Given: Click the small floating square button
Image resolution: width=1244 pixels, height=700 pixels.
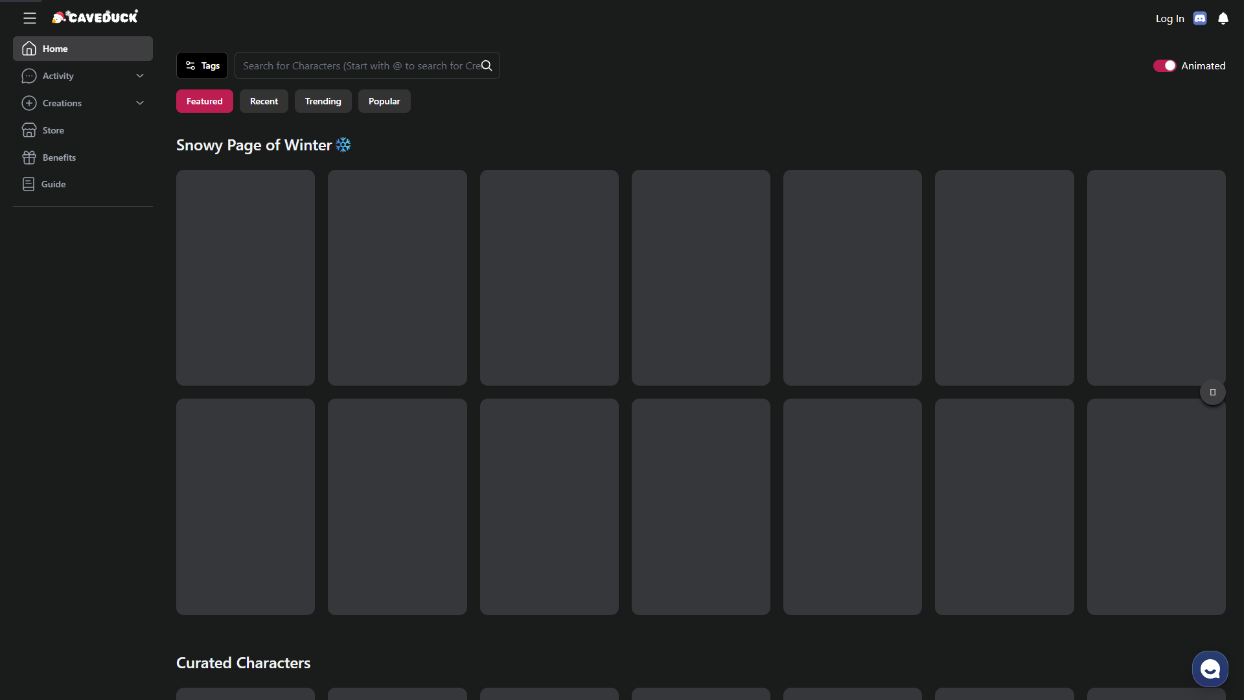Looking at the screenshot, I should pyautogui.click(x=1212, y=392).
